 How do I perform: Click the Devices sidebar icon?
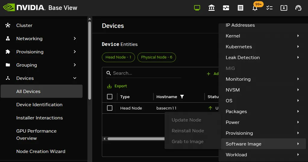[x=8, y=78]
